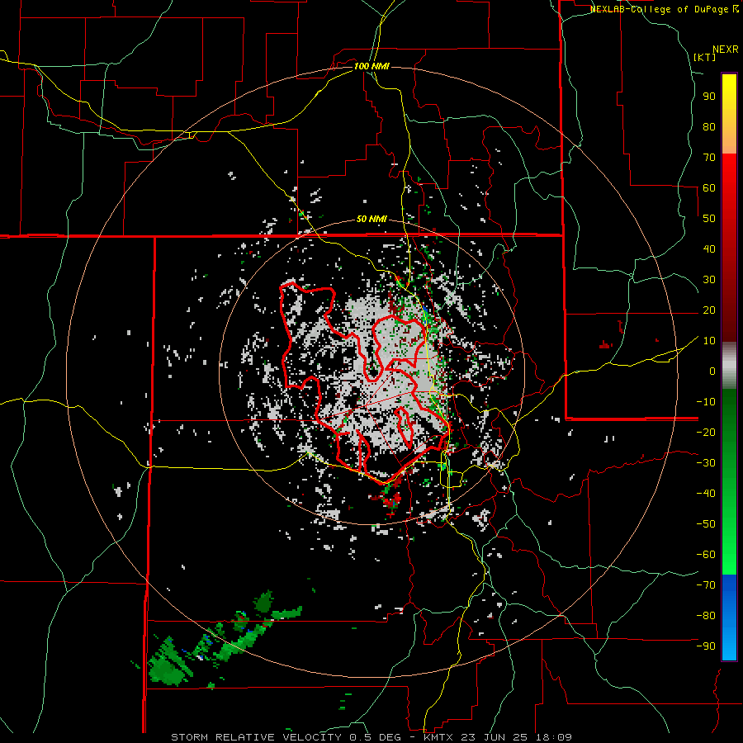Click the -40 value on the velocity scale
The width and height of the screenshot is (743, 743).
point(706,494)
